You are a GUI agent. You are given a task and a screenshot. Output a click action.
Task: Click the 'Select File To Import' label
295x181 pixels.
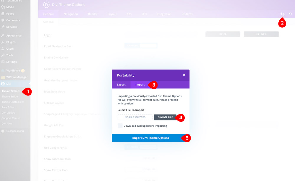[x=131, y=110]
